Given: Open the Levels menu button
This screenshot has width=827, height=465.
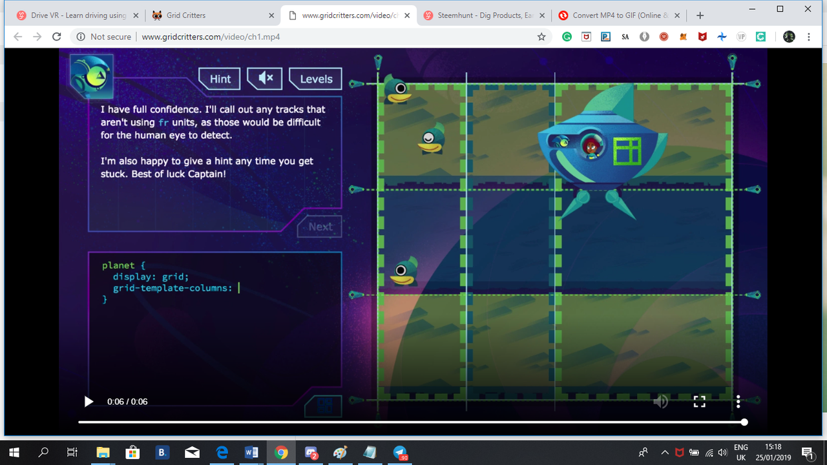Looking at the screenshot, I should tap(315, 79).
